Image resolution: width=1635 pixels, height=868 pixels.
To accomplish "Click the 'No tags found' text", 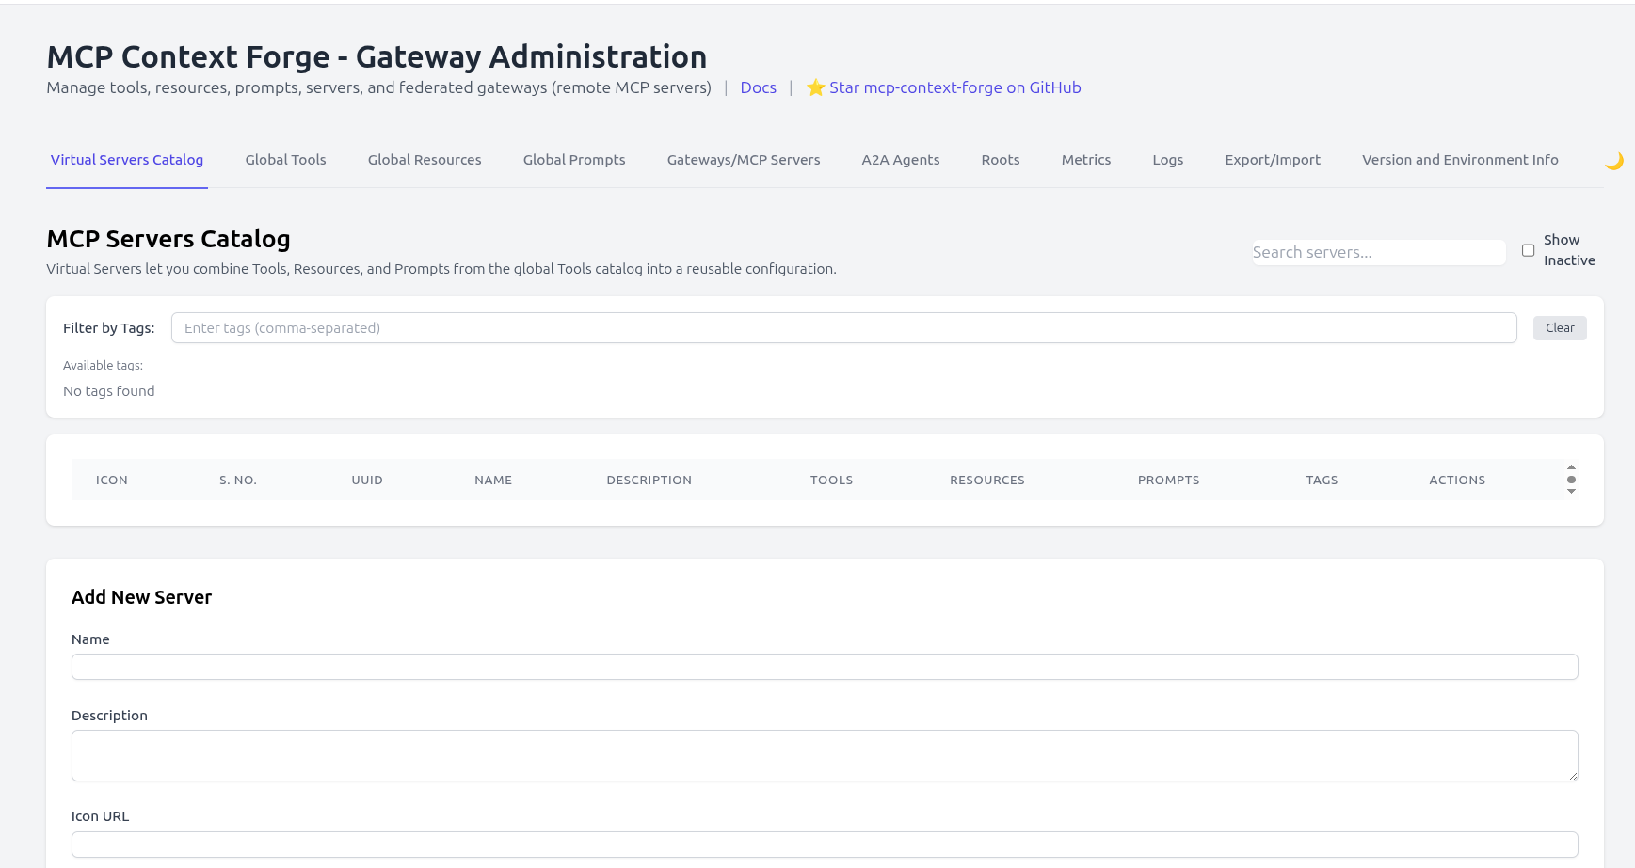I will (109, 391).
